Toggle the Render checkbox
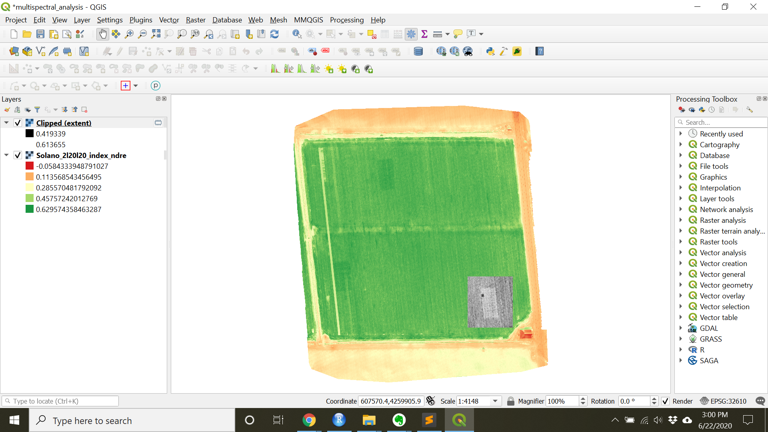Screen dimensions: 768x432 click(x=665, y=401)
